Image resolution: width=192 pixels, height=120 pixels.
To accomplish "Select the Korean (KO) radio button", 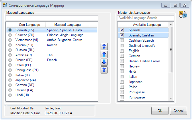I will [x=10, y=45].
